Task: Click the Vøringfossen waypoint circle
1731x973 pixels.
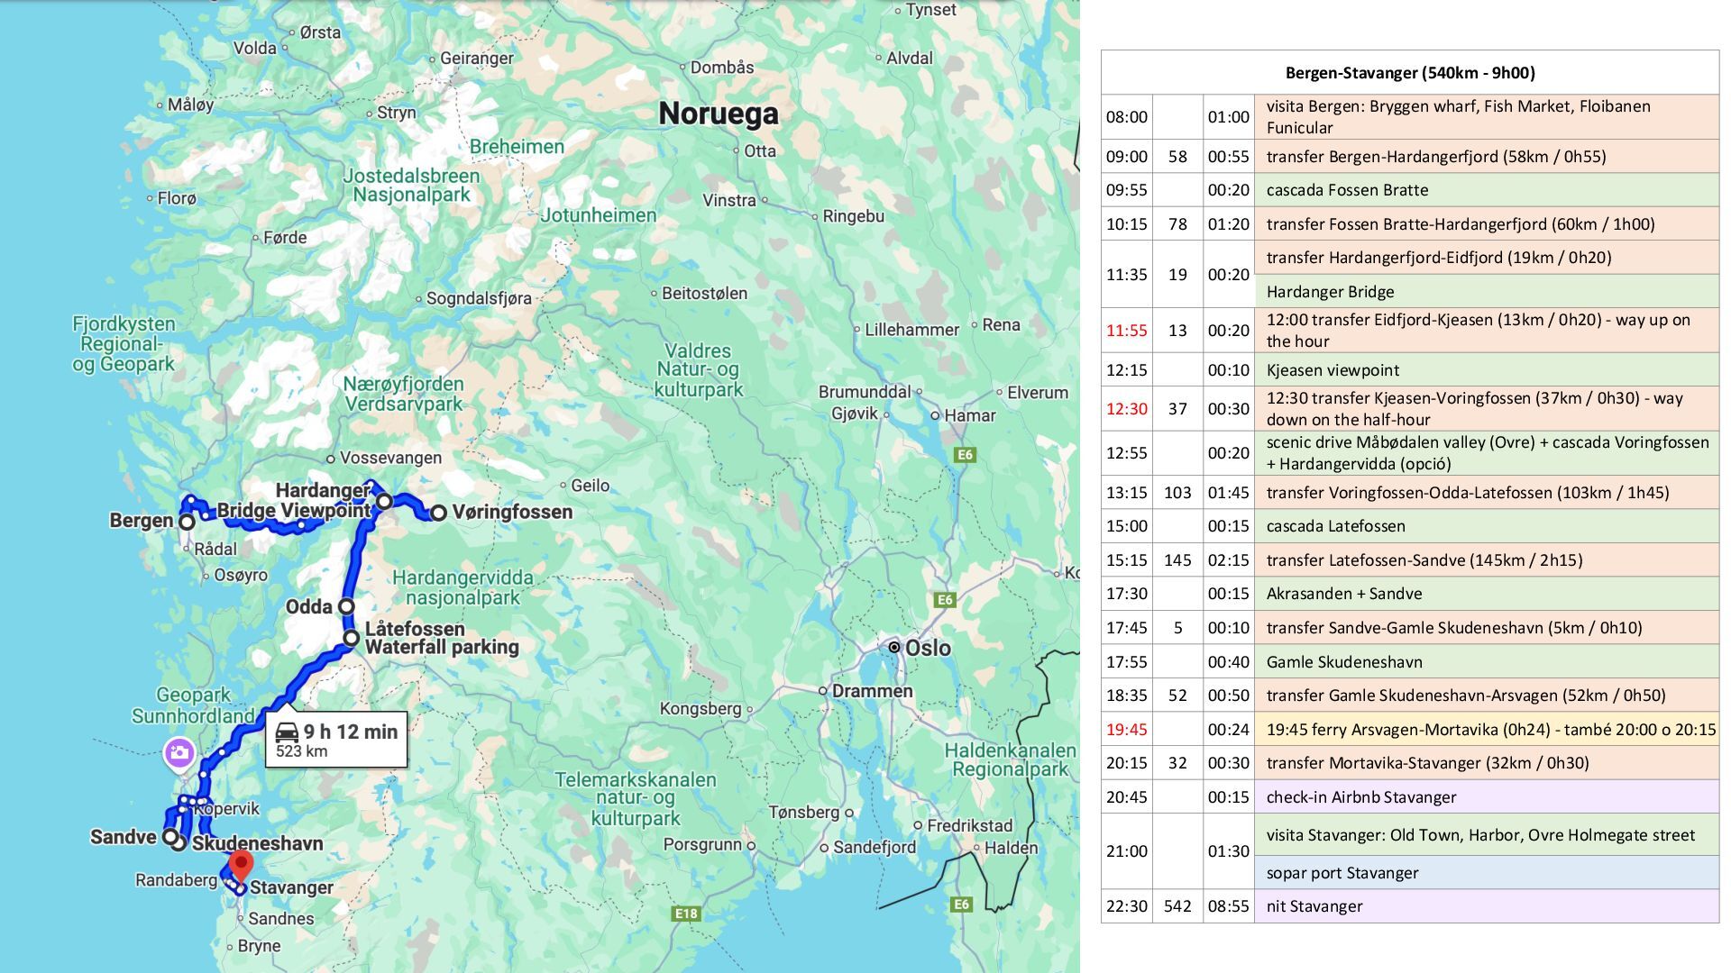Action: (438, 513)
